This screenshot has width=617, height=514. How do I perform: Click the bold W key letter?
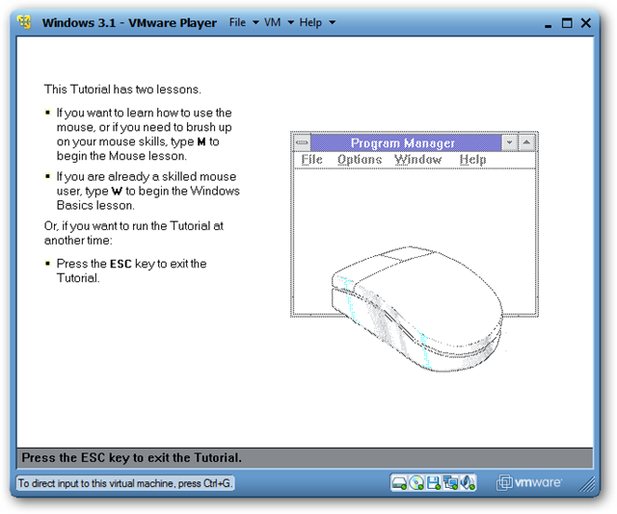click(117, 192)
